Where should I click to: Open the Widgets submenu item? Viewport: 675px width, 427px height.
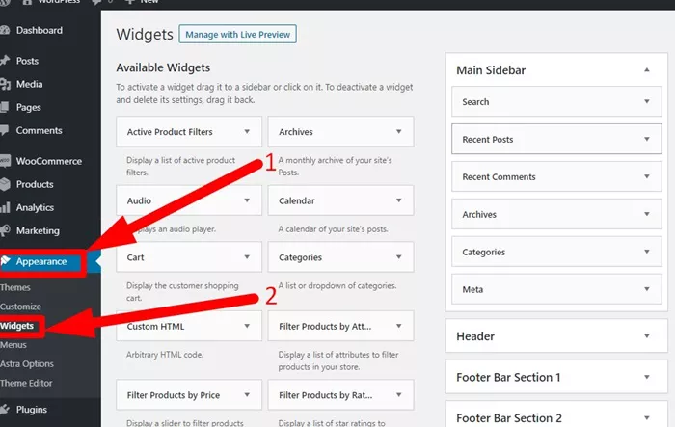[16, 326]
